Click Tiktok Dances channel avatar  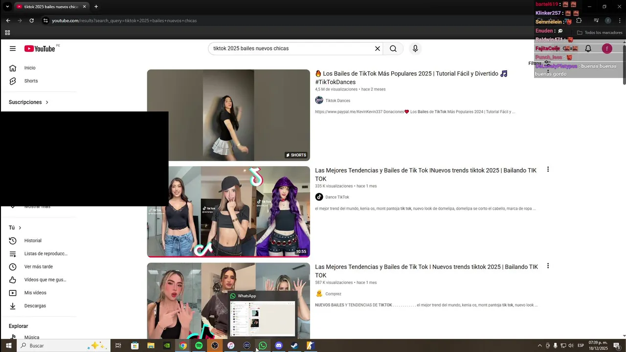319,100
